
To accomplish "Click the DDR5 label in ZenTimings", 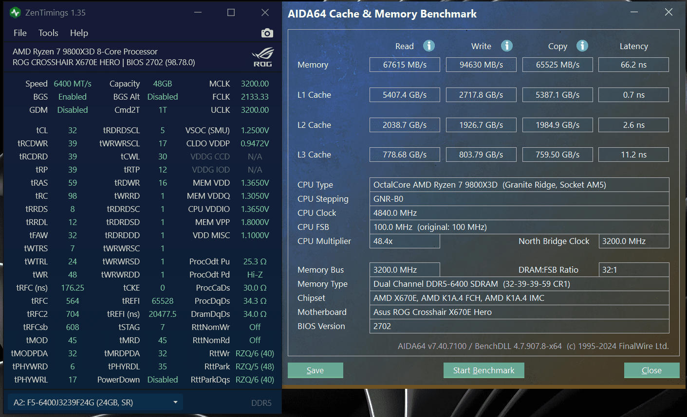I will [x=261, y=403].
